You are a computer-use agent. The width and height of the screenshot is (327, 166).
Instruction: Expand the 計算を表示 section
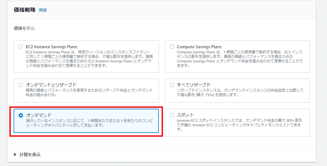click(x=27, y=155)
